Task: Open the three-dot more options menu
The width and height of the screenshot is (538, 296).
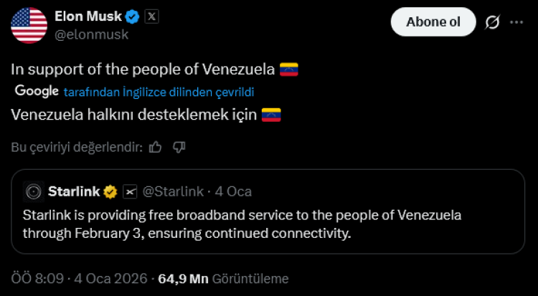Action: point(516,22)
